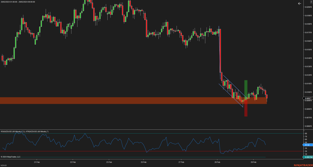This screenshot has height=167, width=313.
Task: Click the 21 Feb date label
Action: coord(37,162)
